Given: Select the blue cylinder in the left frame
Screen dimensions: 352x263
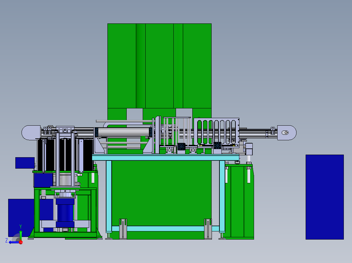Looking at the screenshot, I should click(x=65, y=213).
